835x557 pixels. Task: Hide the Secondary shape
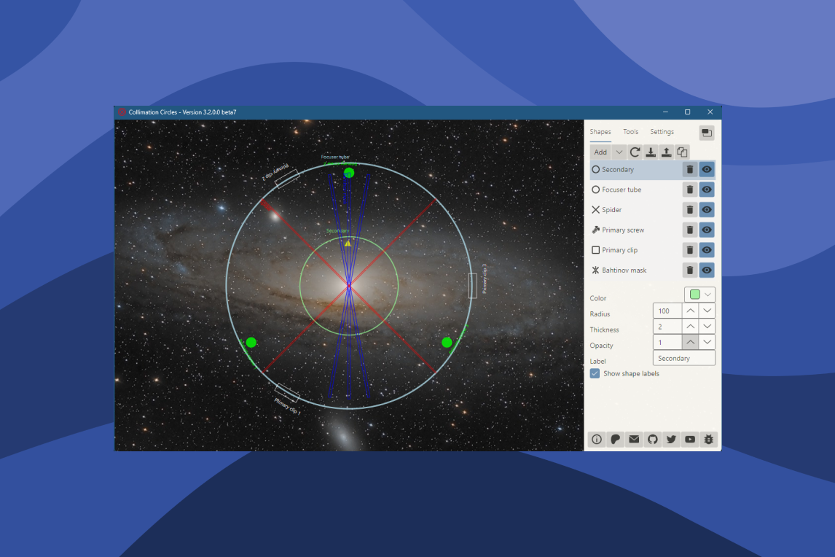pos(707,170)
